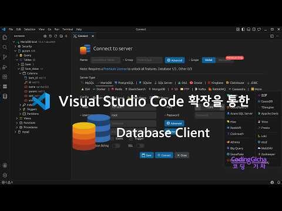
Task: Open the File menu
Action: click(11, 29)
